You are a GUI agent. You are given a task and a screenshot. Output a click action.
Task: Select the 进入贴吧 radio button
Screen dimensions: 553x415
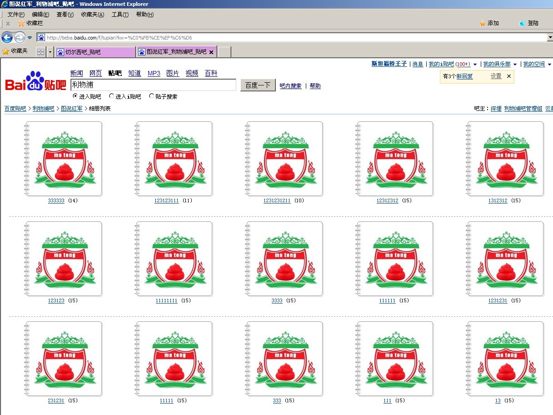pos(75,96)
